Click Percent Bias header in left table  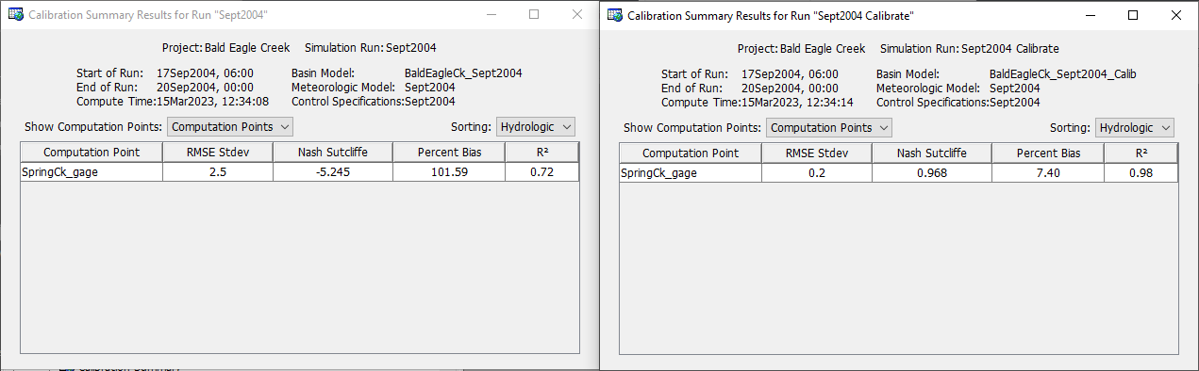[x=449, y=153]
